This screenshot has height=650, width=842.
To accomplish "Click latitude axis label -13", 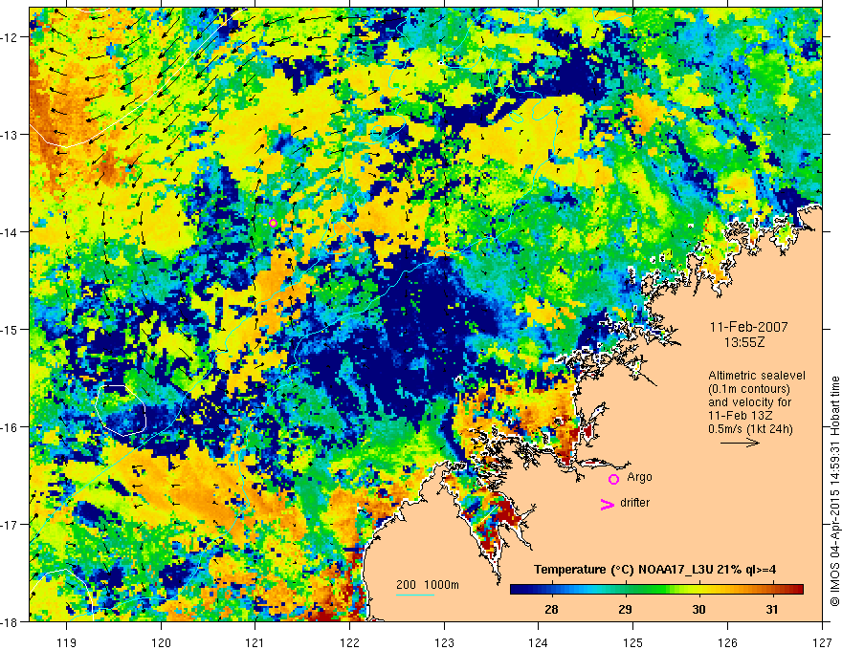I will coord(10,135).
